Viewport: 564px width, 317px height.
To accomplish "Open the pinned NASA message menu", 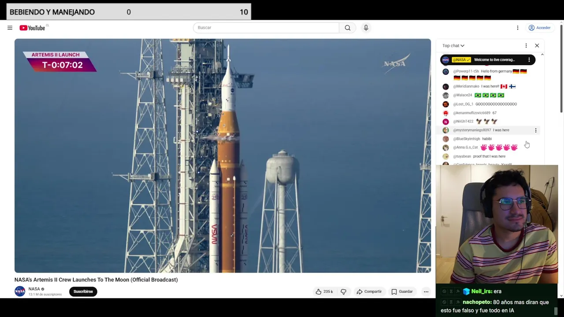I will [529, 59].
